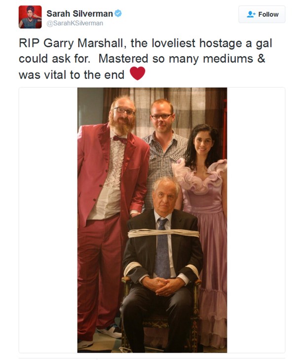Click the @SarahKSilverman handle
The image size is (304, 360).
75,23
